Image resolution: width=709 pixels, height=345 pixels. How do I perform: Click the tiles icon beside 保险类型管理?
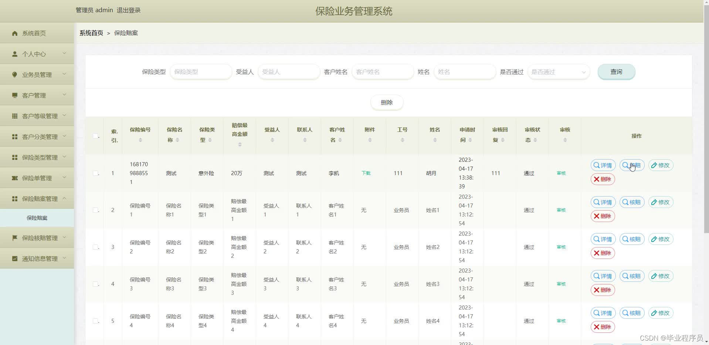point(15,157)
